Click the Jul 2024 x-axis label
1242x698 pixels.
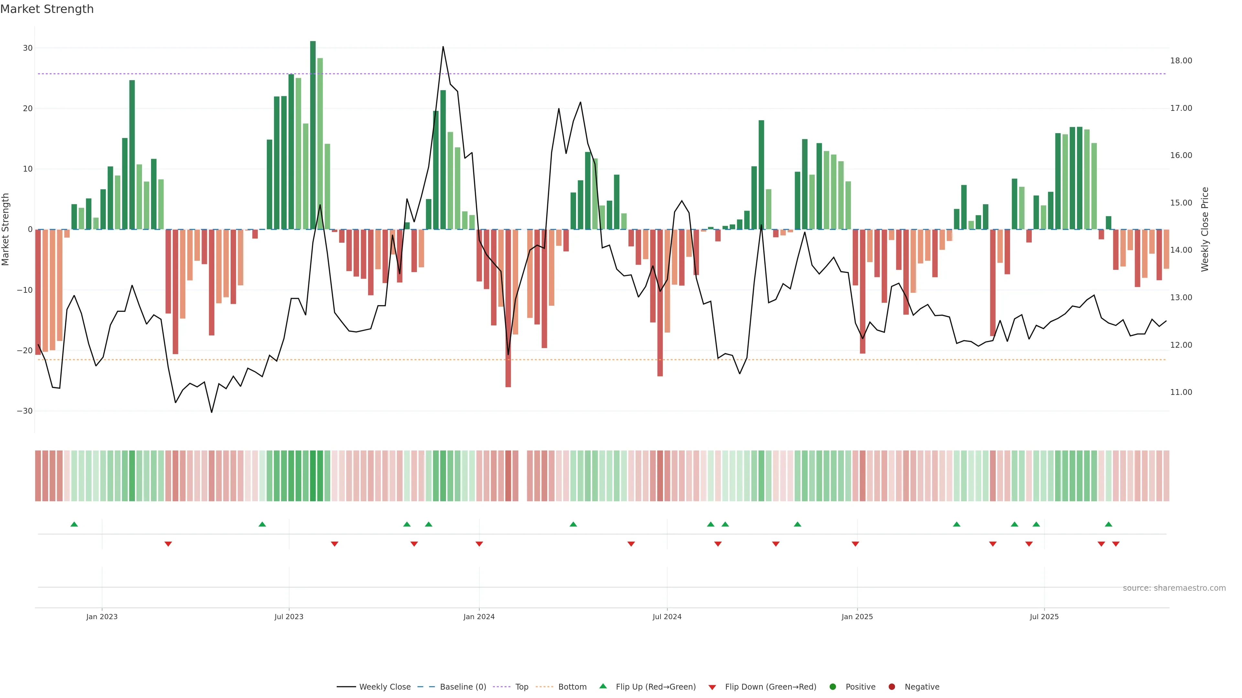[x=667, y=617]
